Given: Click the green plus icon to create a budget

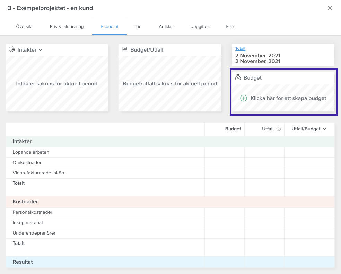Looking at the screenshot, I should point(243,98).
